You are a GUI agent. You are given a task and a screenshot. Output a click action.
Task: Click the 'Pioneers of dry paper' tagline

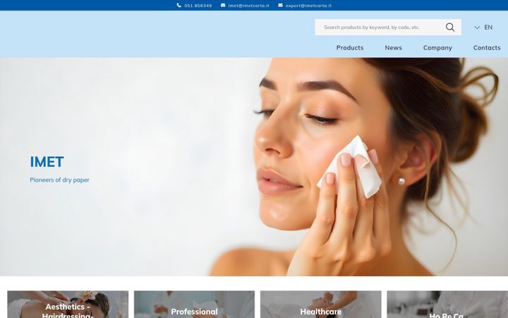click(59, 179)
